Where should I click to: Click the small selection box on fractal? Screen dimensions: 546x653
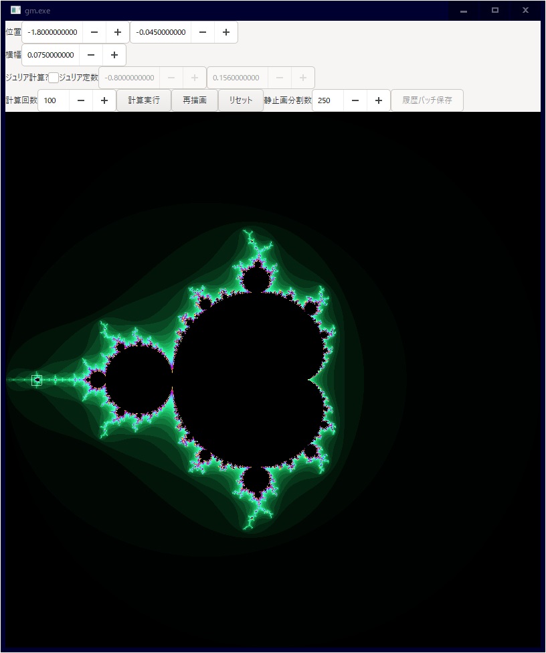37,380
